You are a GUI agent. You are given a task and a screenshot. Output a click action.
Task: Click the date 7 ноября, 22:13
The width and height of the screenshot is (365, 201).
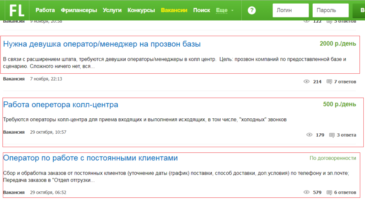point(46,79)
